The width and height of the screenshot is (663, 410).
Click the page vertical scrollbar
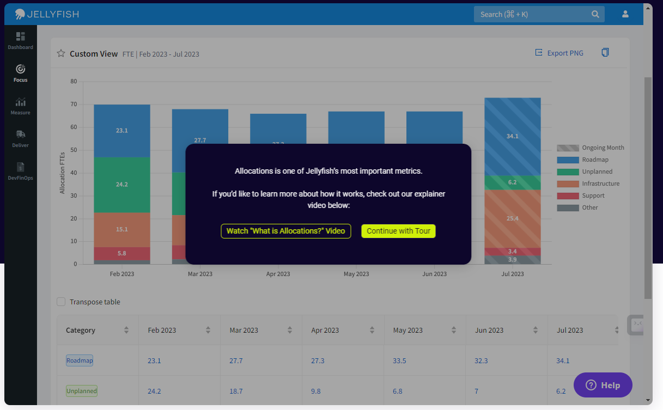(x=648, y=188)
